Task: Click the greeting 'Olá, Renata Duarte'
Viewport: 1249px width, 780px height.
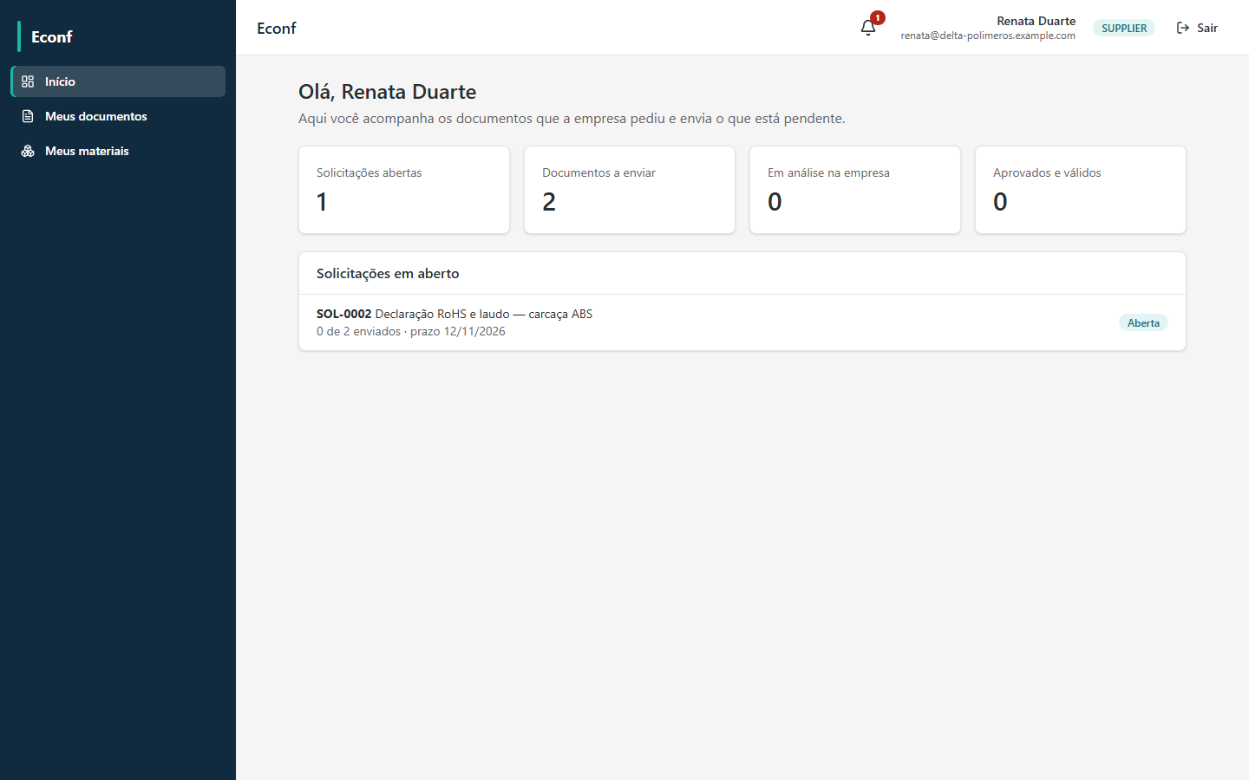Action: [x=387, y=92]
